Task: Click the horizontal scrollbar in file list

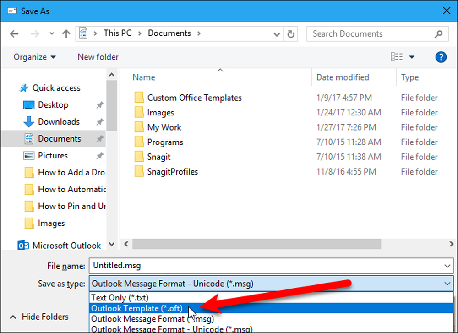Action: (256, 244)
